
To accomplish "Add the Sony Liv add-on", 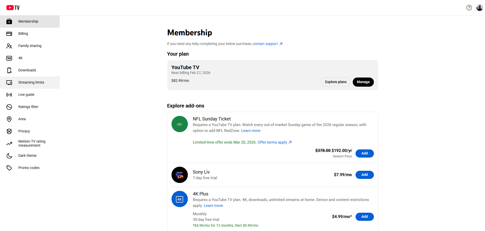I will pos(364,175).
